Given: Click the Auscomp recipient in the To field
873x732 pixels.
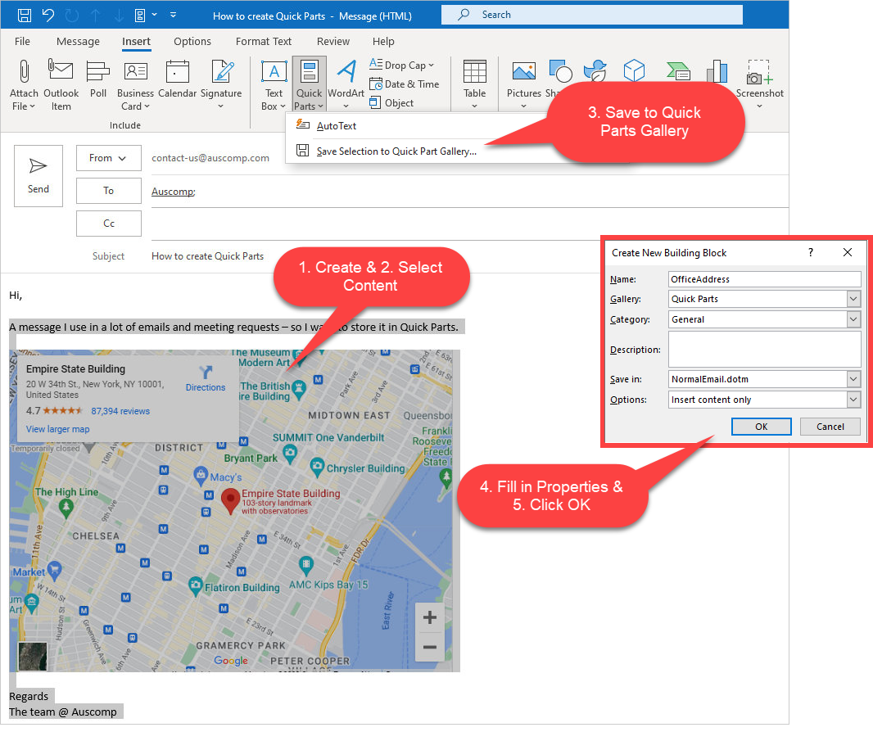Looking at the screenshot, I should (173, 192).
